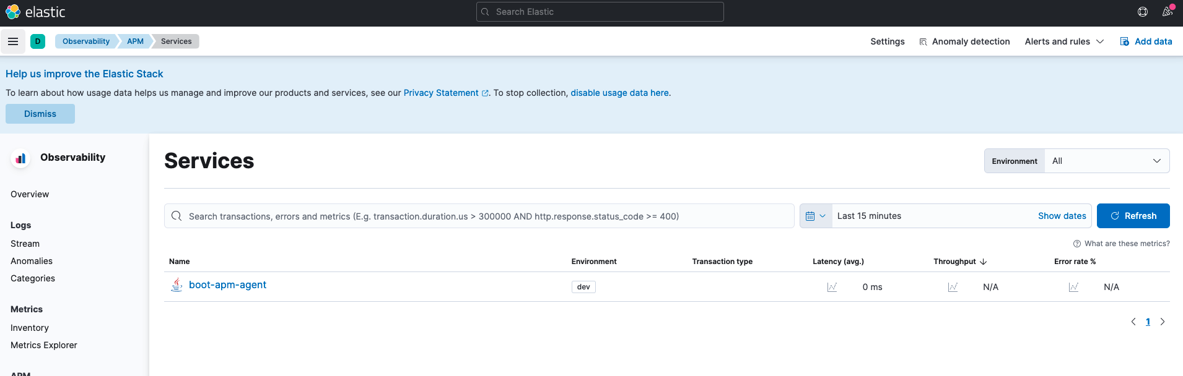Click Help us improve the Elastic Stack heading
1183x376 pixels.
click(84, 74)
